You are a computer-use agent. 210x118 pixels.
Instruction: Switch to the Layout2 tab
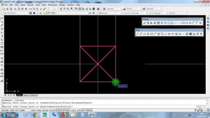tap(34, 95)
